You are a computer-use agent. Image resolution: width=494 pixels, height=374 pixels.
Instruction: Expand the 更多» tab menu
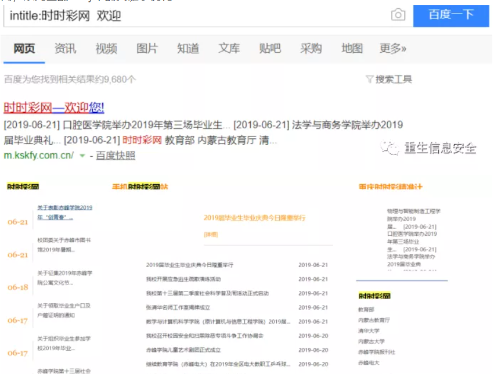[x=393, y=49]
